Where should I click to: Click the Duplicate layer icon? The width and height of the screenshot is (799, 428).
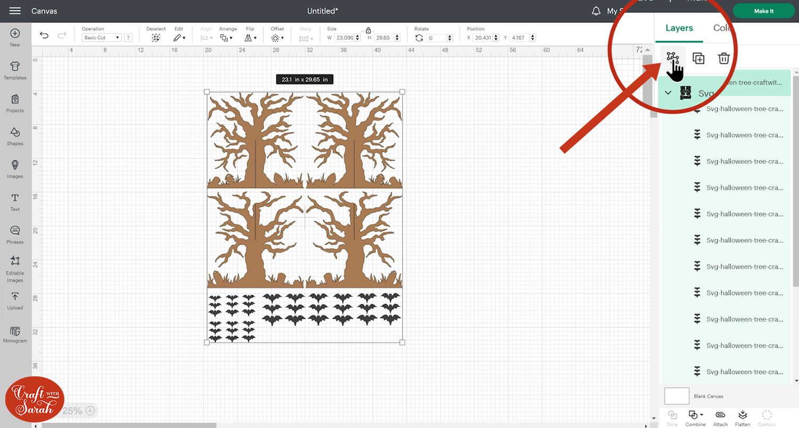[x=698, y=59]
